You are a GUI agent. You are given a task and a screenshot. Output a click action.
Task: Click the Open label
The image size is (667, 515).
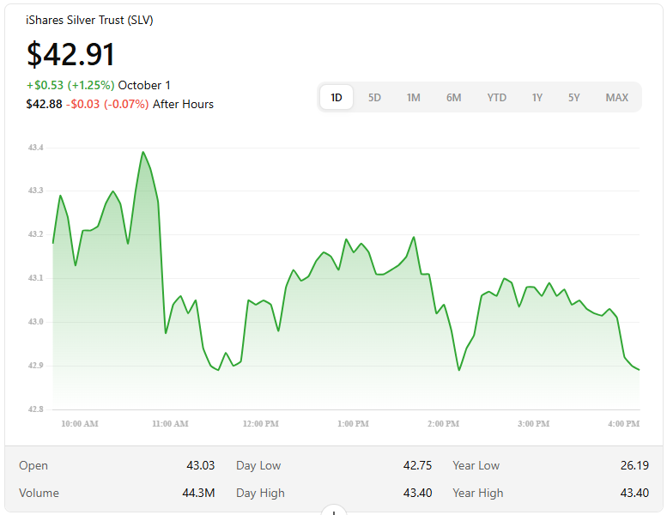click(x=33, y=466)
